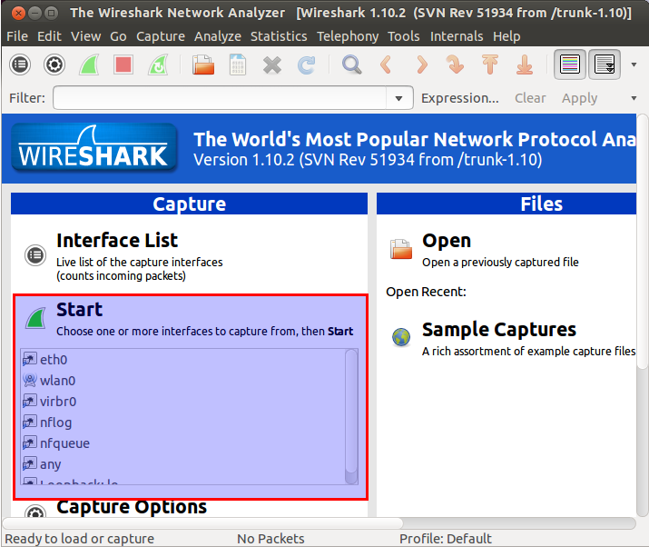Start a new live capture with the toolbar shark fin
This screenshot has width=649, height=547.
[89, 65]
